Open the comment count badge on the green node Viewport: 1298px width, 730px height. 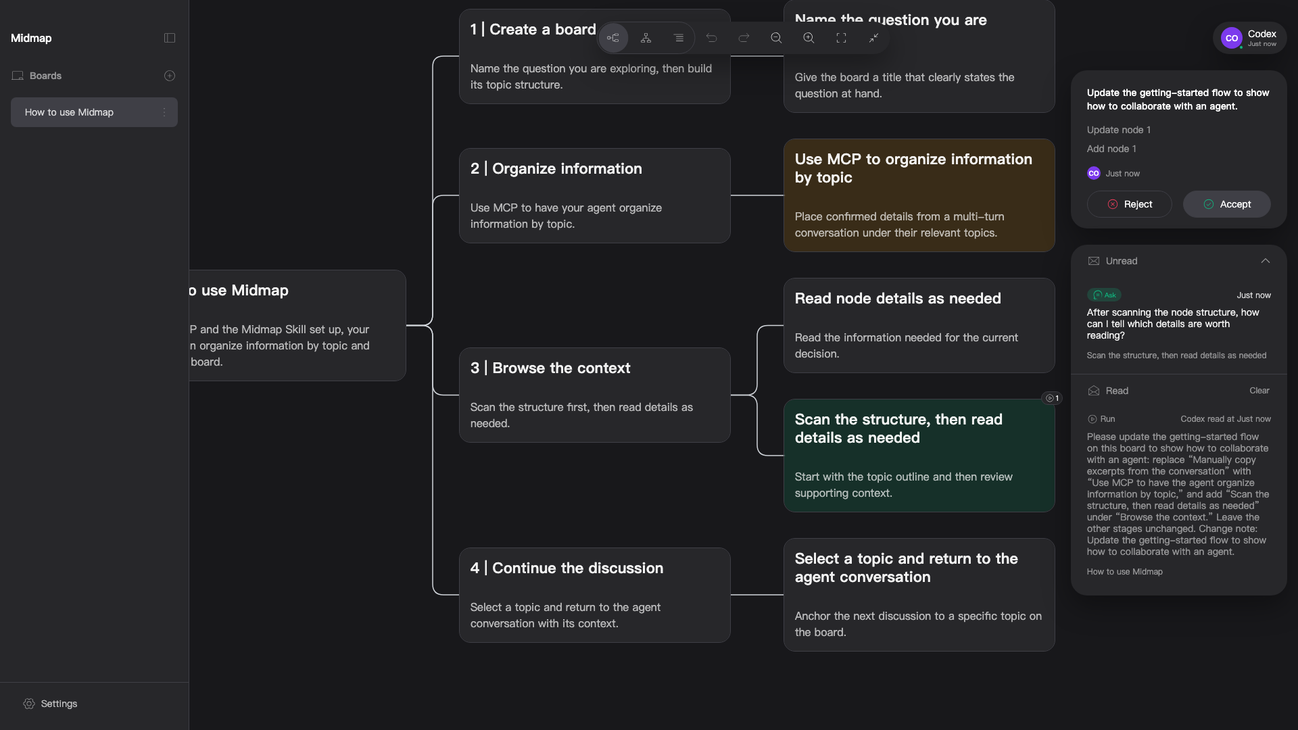pos(1052,398)
